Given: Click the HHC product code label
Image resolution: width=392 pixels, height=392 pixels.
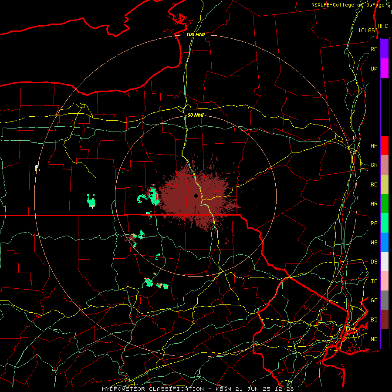Looking at the screenshot, I should coord(382,26).
